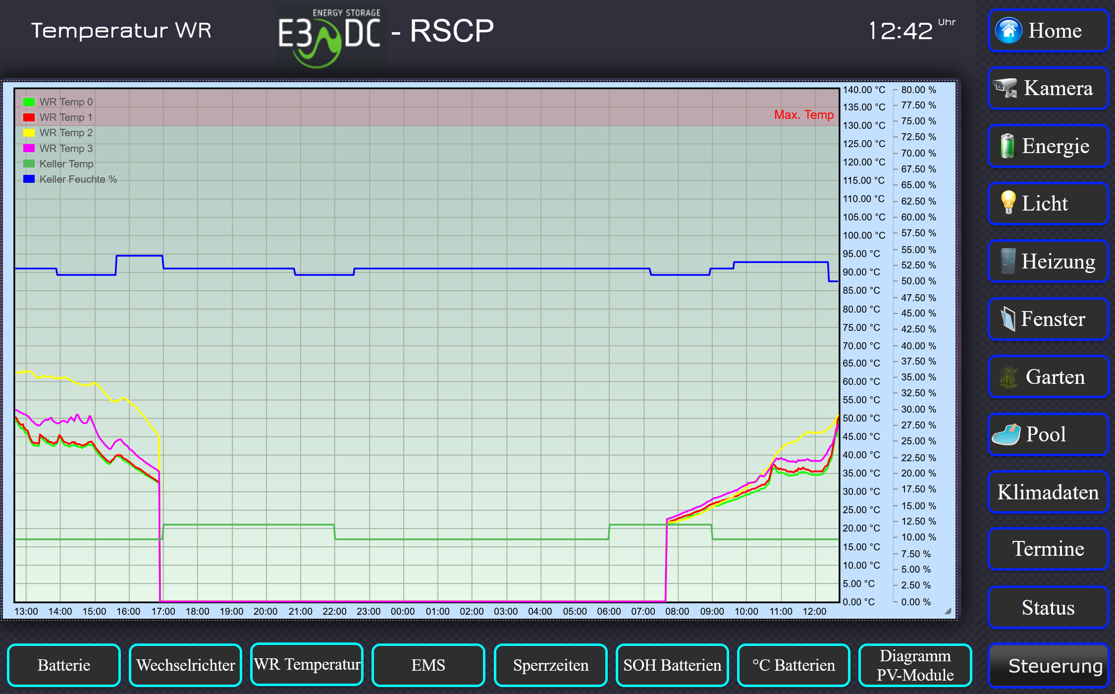Click the Home house icon
Screen dimensions: 1115x694
tap(1009, 31)
